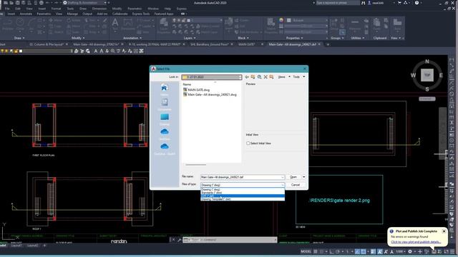Open the Dimension menu in the menu bar
Viewport: 458px width, 257px height.
tap(99, 9)
